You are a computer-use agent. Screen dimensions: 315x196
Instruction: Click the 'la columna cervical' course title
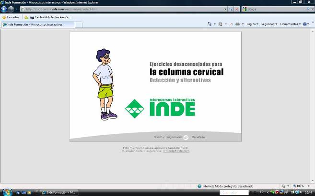pyautogui.click(x=187, y=72)
